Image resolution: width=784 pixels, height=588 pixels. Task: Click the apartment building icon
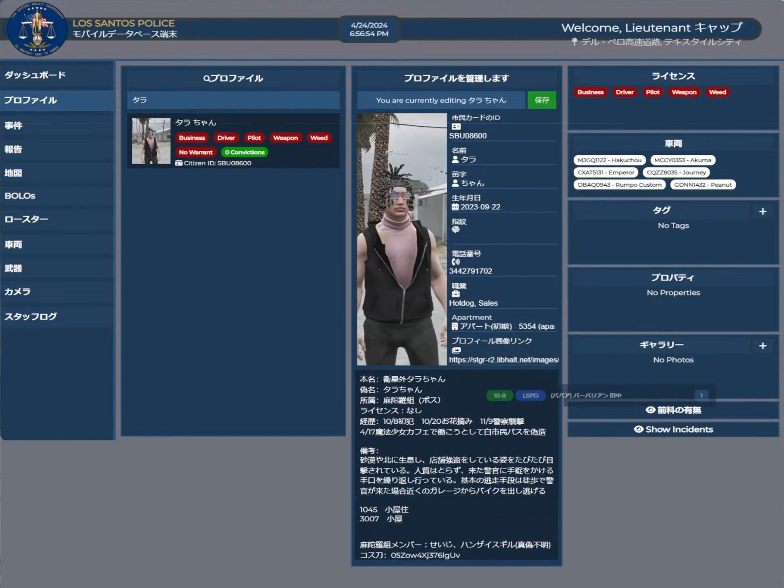tap(455, 326)
